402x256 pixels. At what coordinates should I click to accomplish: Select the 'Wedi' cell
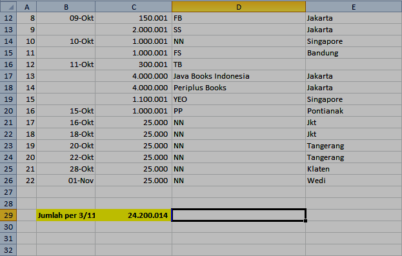[354, 181]
